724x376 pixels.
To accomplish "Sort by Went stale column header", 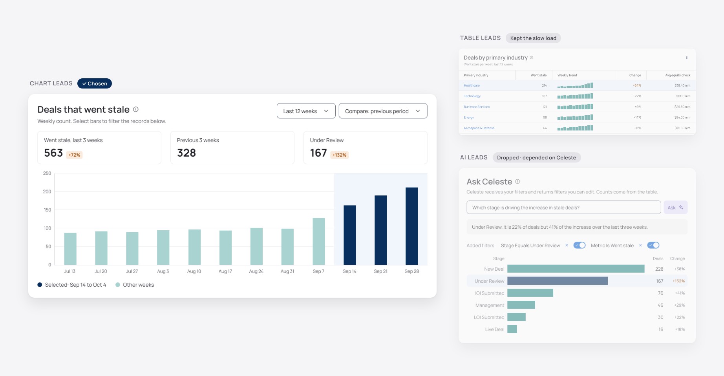I will pos(538,75).
